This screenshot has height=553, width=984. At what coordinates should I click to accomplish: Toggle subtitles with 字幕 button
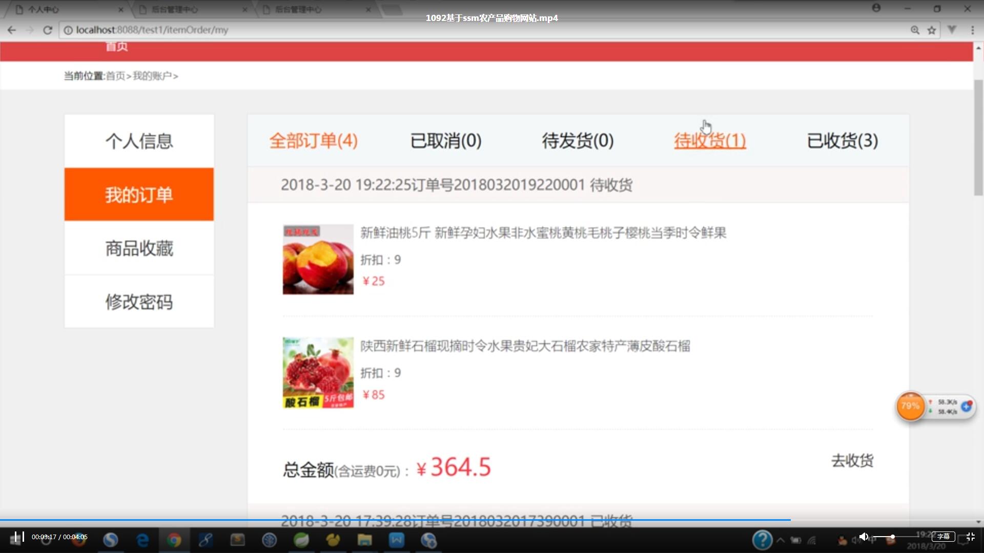[x=943, y=537]
